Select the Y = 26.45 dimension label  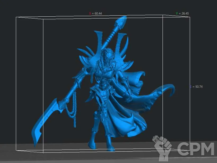pyautogui.click(x=182, y=13)
